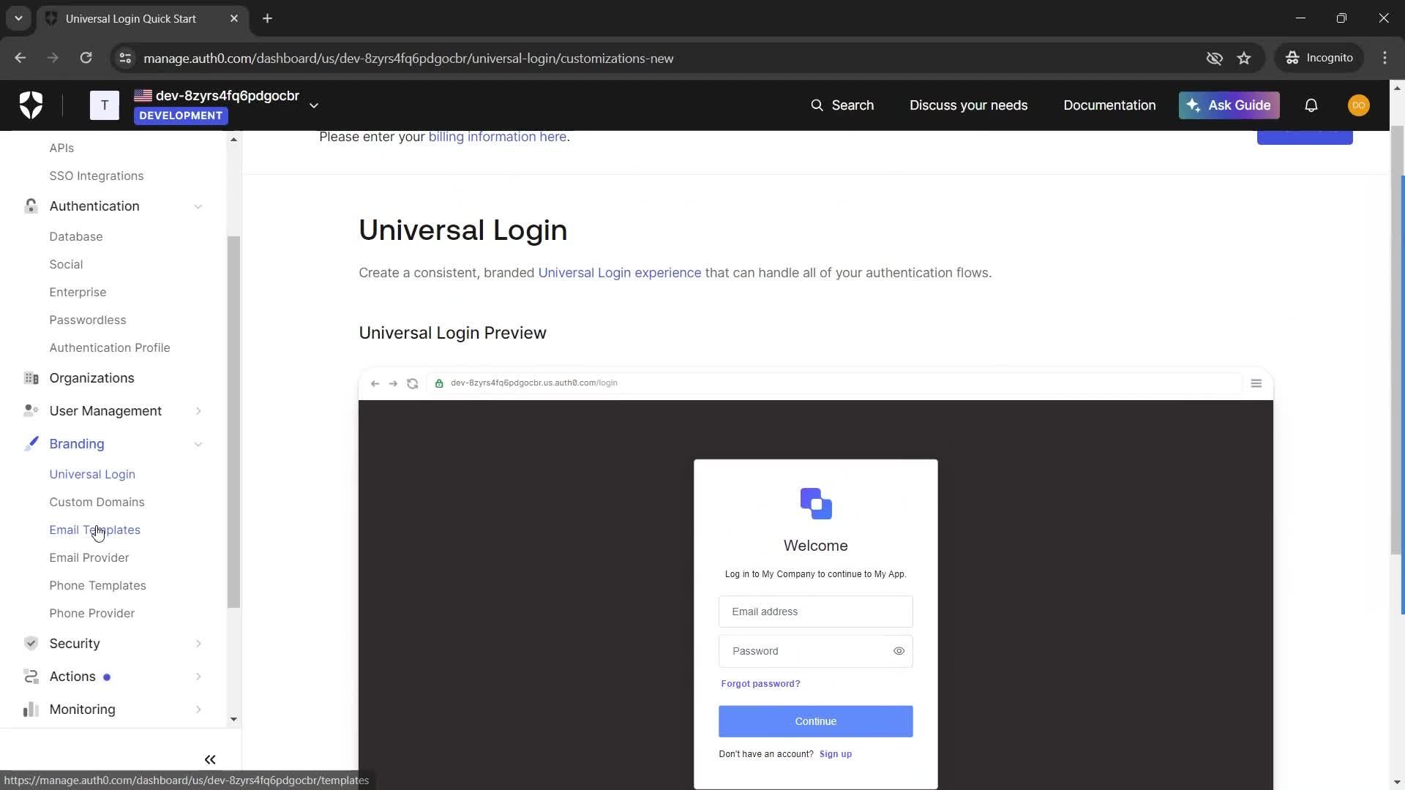Select Social under Authentication

66,264
